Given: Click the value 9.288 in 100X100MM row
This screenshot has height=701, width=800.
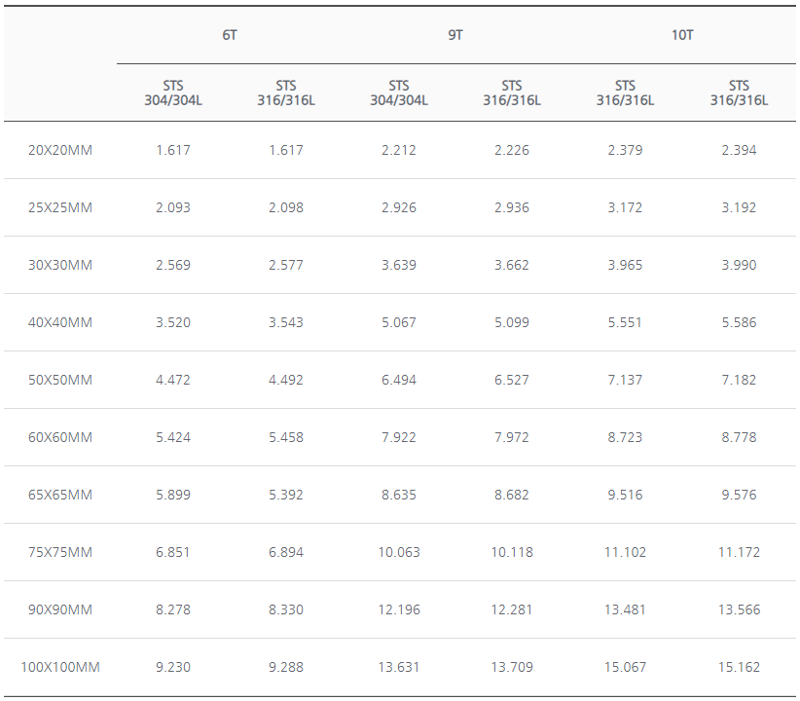Looking at the screenshot, I should coord(286,667).
